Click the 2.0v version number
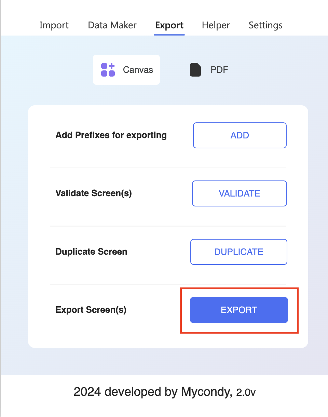The image size is (328, 417). point(246,393)
